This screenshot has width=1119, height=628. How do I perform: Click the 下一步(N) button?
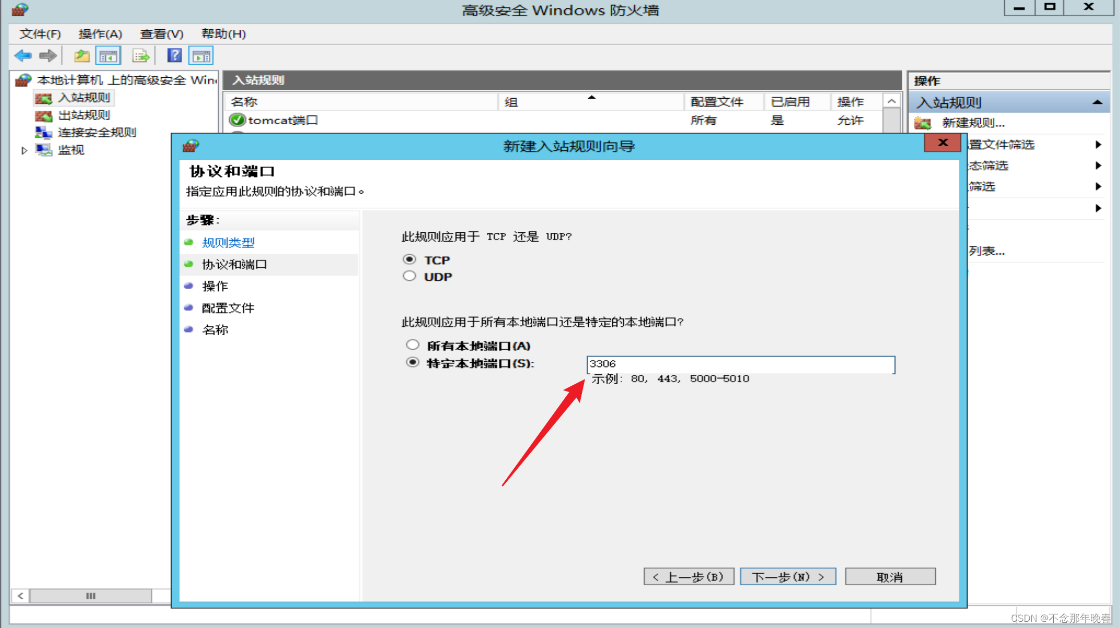tap(788, 577)
